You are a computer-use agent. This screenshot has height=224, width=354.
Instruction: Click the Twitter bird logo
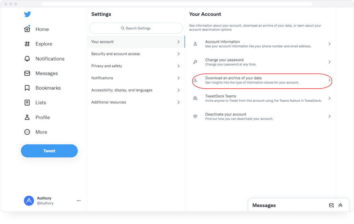tap(27, 15)
